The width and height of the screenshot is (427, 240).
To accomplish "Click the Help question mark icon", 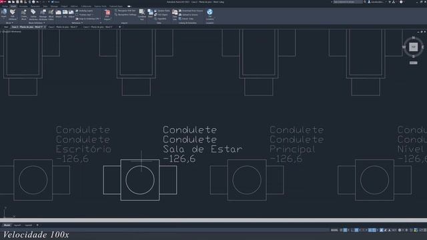I will (401, 2).
